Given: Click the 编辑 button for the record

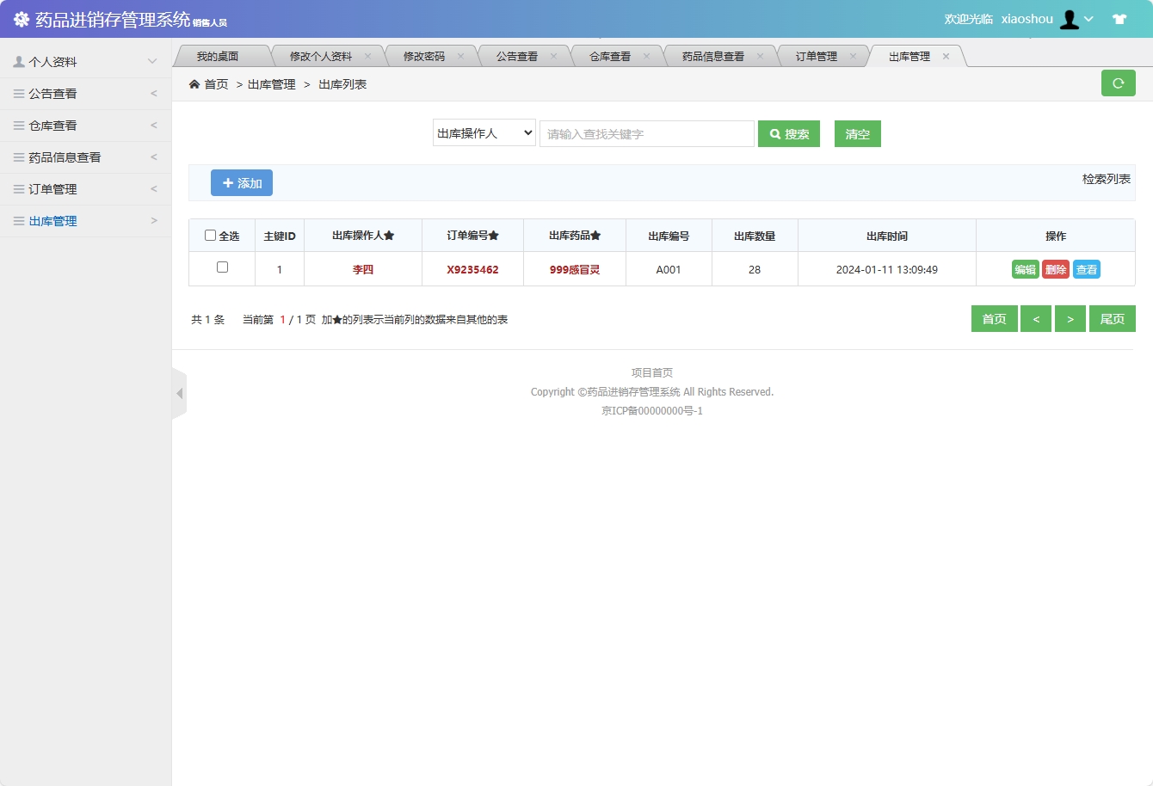Looking at the screenshot, I should (x=1025, y=268).
